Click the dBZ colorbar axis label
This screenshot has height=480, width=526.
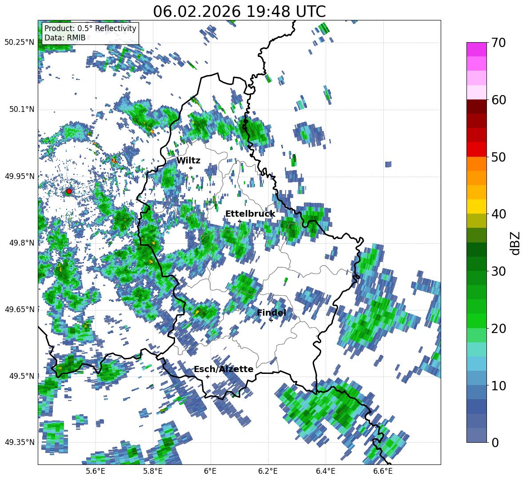coord(516,243)
